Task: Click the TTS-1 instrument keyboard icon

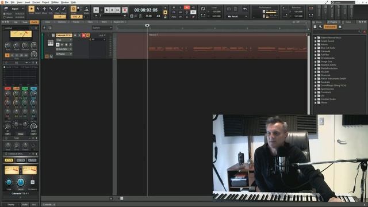Action: tap(51, 43)
